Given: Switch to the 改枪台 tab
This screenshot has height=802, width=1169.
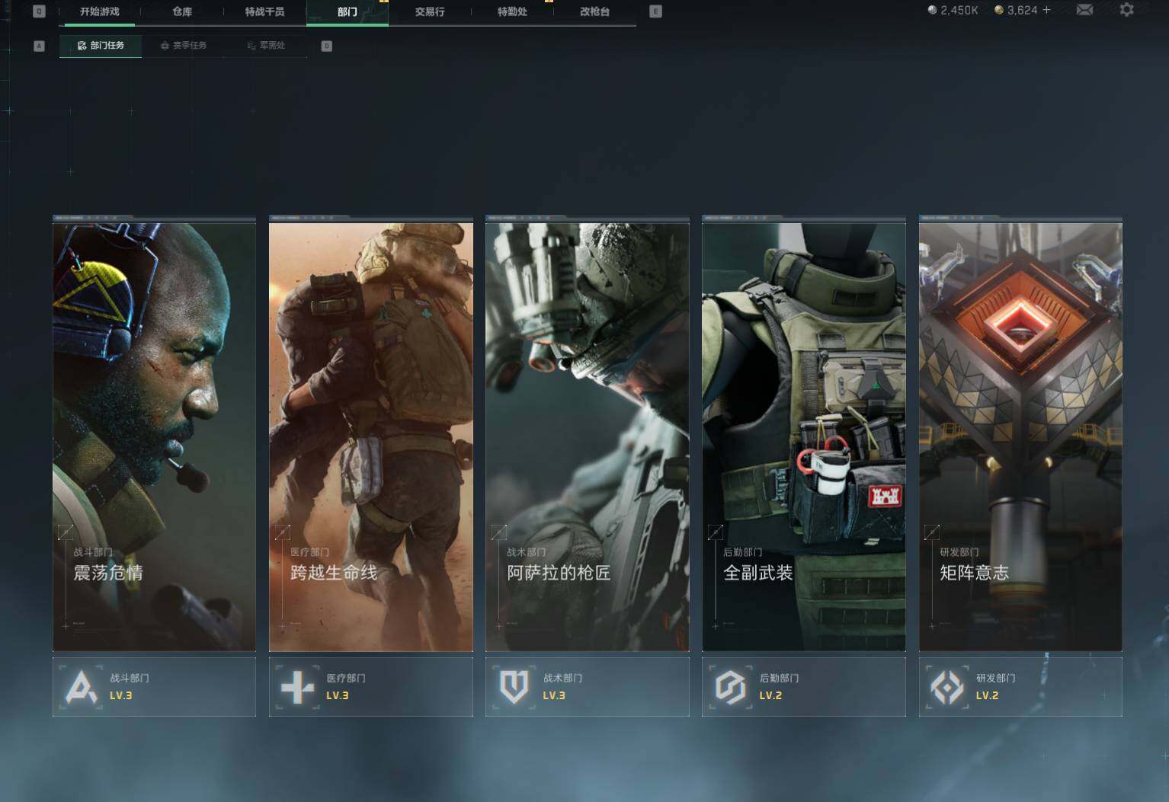Looking at the screenshot, I should coord(594,12).
